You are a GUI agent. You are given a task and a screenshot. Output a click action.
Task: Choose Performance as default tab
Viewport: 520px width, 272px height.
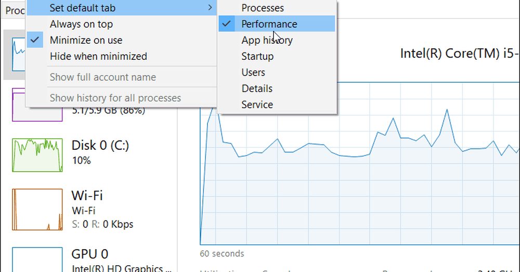point(269,24)
